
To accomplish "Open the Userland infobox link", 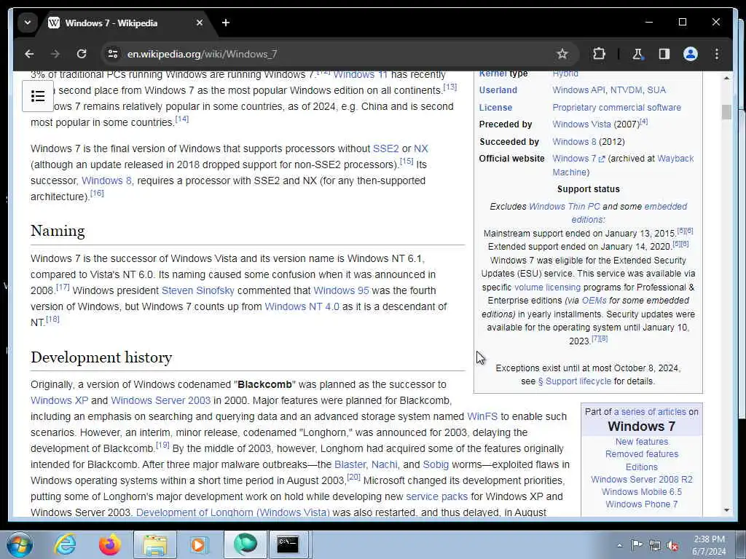I will [498, 90].
